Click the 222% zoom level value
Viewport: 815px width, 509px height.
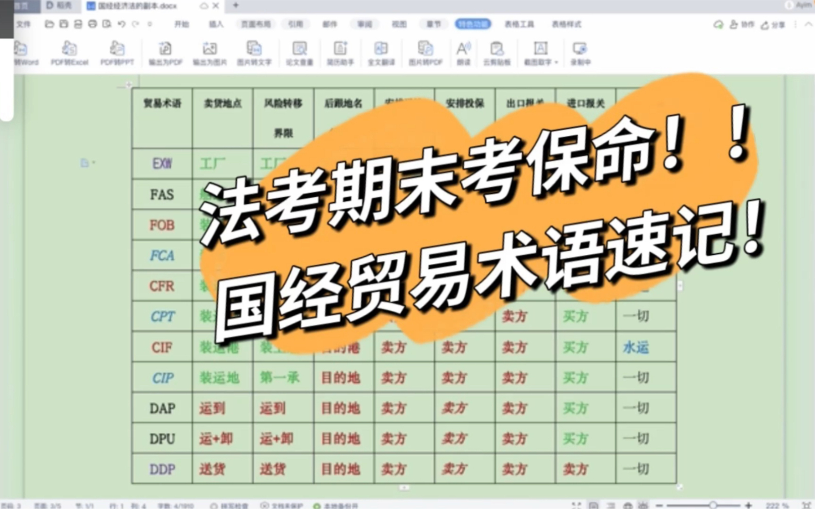coord(776,505)
